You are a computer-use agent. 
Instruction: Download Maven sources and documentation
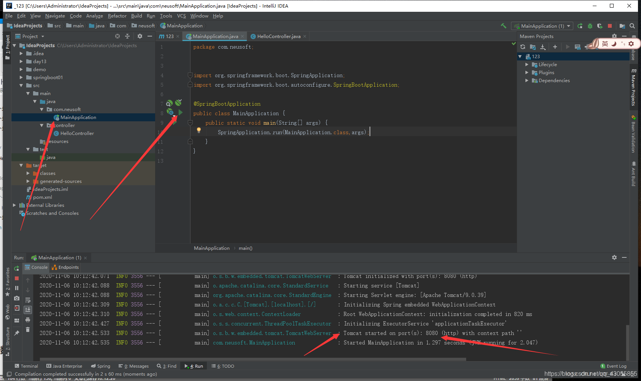pyautogui.click(x=543, y=47)
